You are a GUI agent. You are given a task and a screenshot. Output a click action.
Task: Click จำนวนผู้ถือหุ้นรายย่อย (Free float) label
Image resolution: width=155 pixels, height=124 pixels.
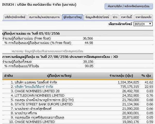27,38
